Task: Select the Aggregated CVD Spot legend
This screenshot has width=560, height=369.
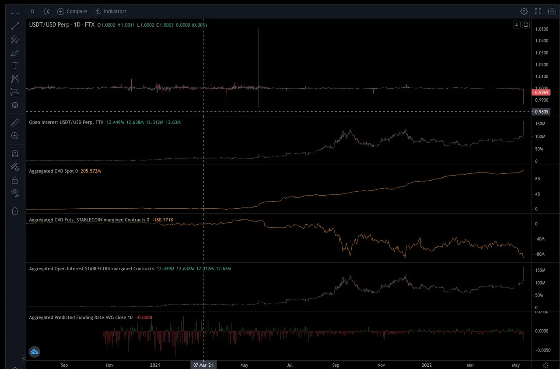Action: click(53, 171)
